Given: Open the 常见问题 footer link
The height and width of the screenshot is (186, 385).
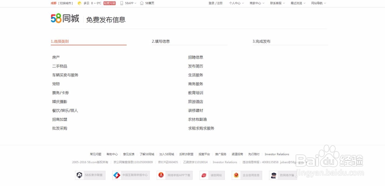Looking at the screenshot, I should coord(95,154).
